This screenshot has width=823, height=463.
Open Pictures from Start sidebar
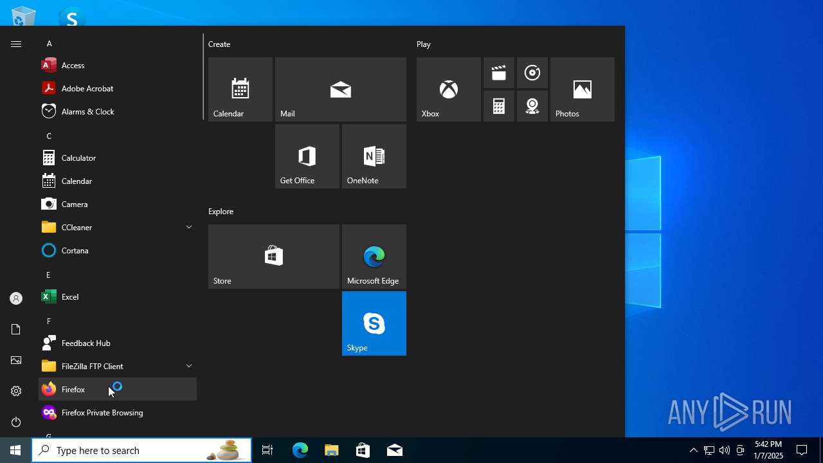(16, 360)
